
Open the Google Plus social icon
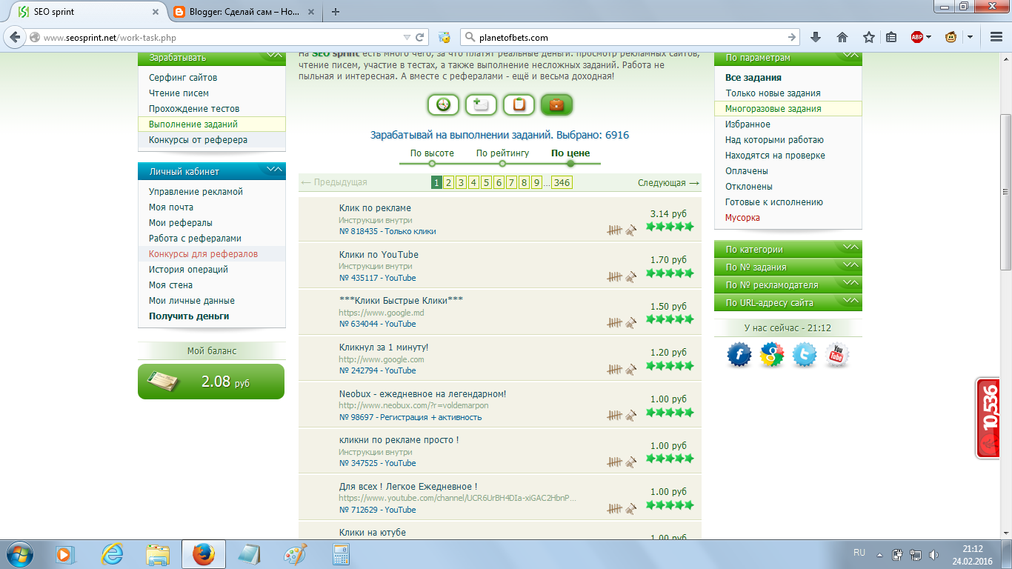coord(772,355)
